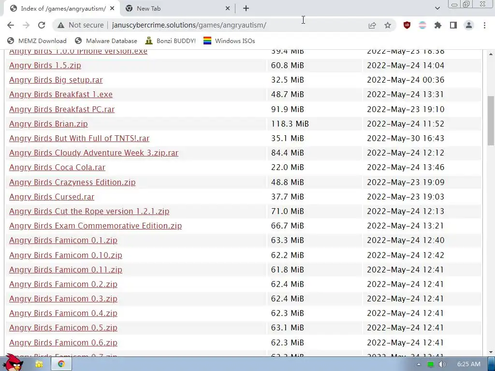Open the Not secure site warning
This screenshot has width=495, height=371.
pyautogui.click(x=81, y=25)
